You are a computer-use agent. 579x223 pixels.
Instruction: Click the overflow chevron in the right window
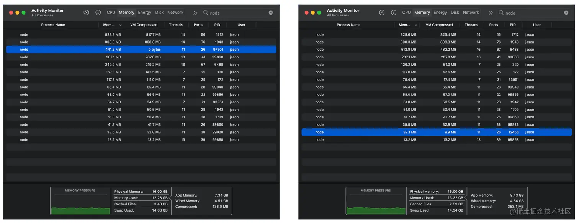point(491,12)
